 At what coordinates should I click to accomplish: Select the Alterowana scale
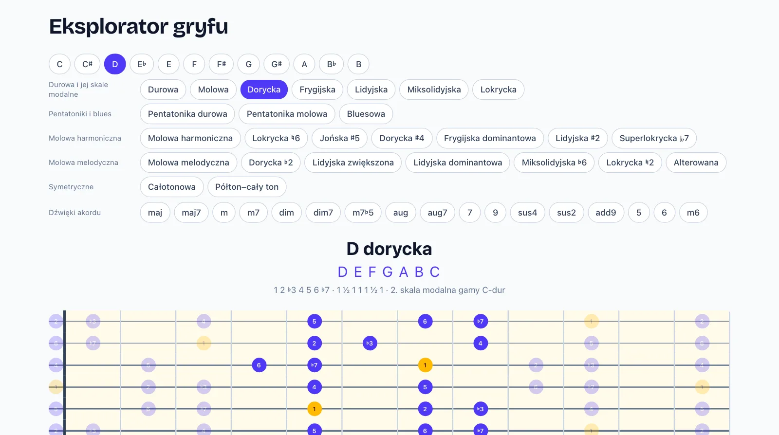coord(696,163)
